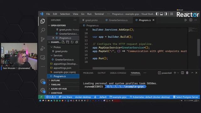The image size is (201, 113).
Task: Click the errors and warnings count
Action: tap(51, 97)
